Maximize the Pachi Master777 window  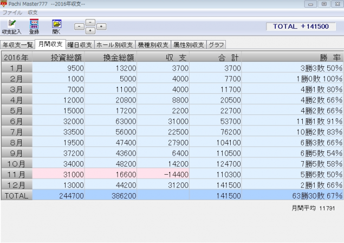[x=324, y=4]
